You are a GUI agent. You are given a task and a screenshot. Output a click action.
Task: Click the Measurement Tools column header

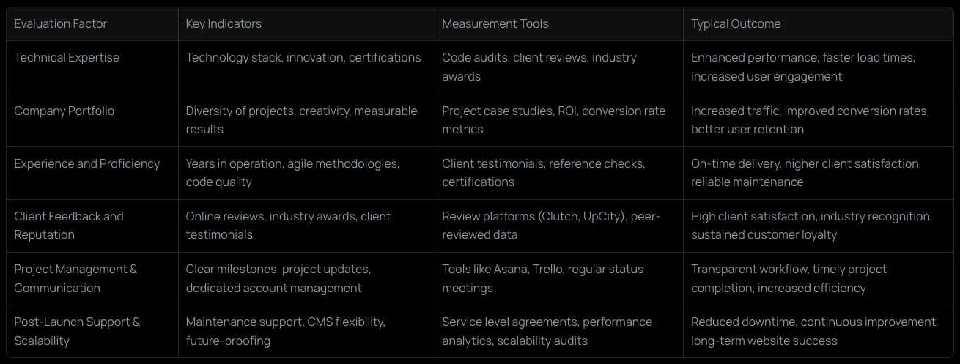[559, 23]
